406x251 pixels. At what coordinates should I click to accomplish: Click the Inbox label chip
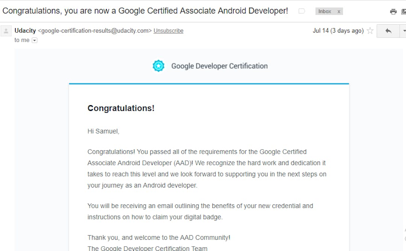click(x=324, y=11)
